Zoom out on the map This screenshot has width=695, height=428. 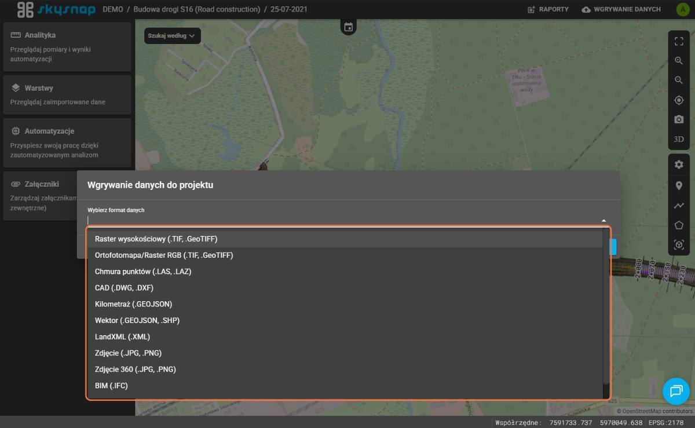click(x=679, y=81)
